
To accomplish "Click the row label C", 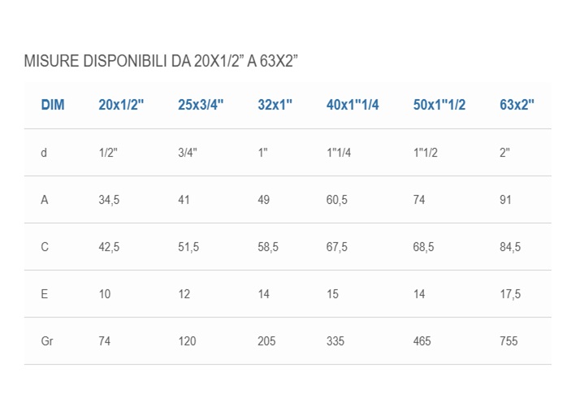I will (45, 247).
